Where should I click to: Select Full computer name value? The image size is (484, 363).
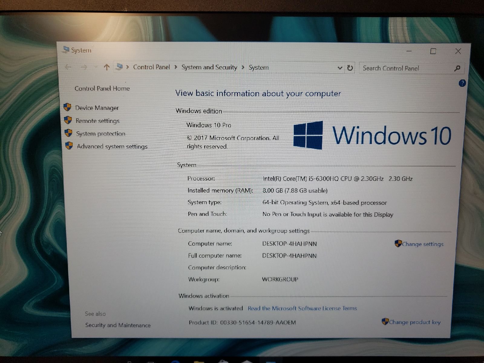[x=289, y=256]
